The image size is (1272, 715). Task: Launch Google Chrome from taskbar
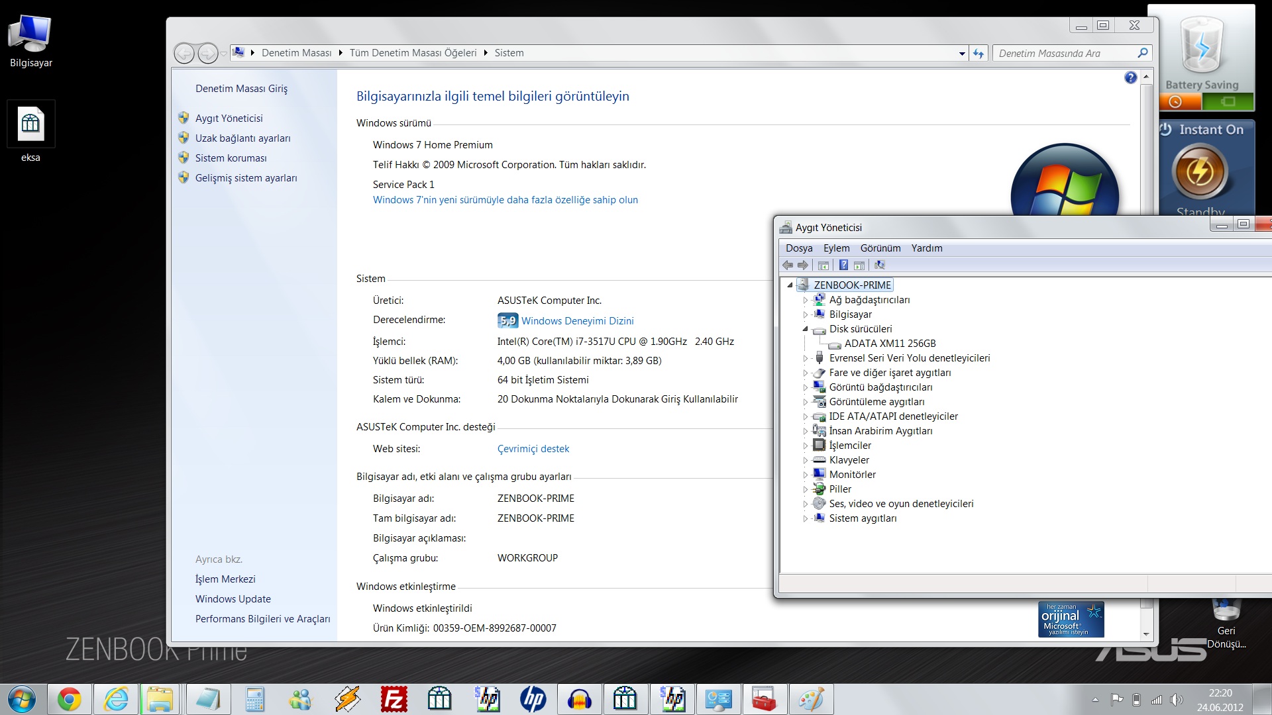(x=69, y=699)
